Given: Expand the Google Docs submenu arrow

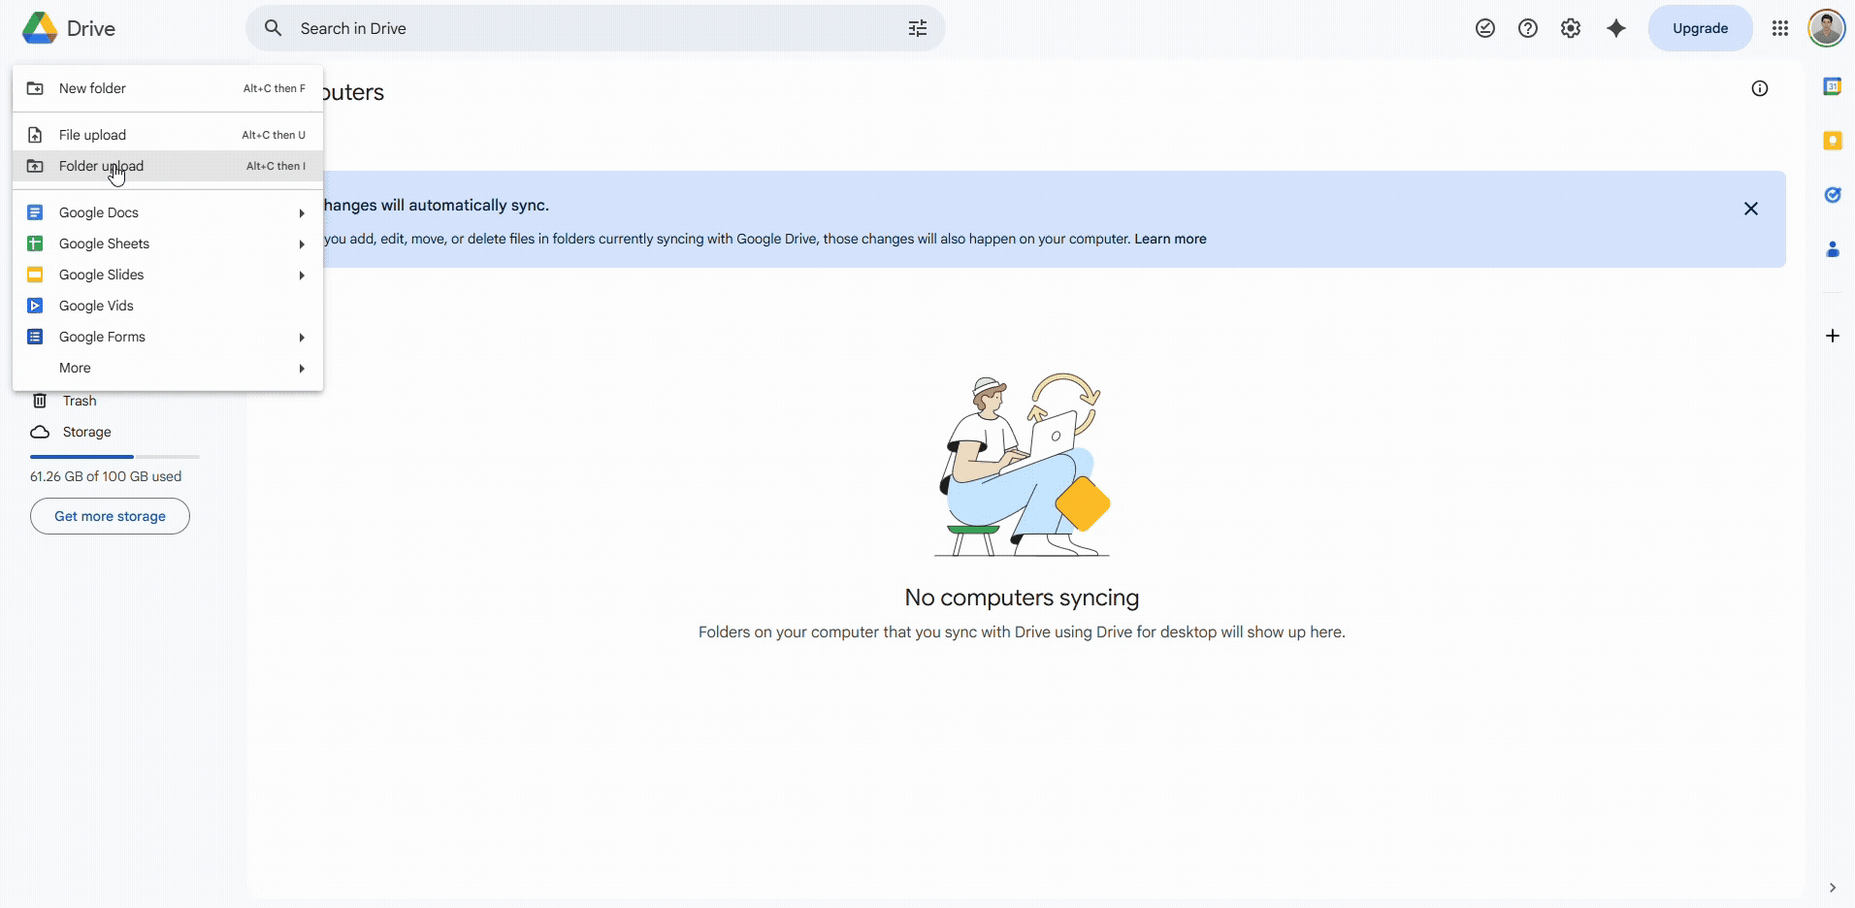Looking at the screenshot, I should point(302,213).
